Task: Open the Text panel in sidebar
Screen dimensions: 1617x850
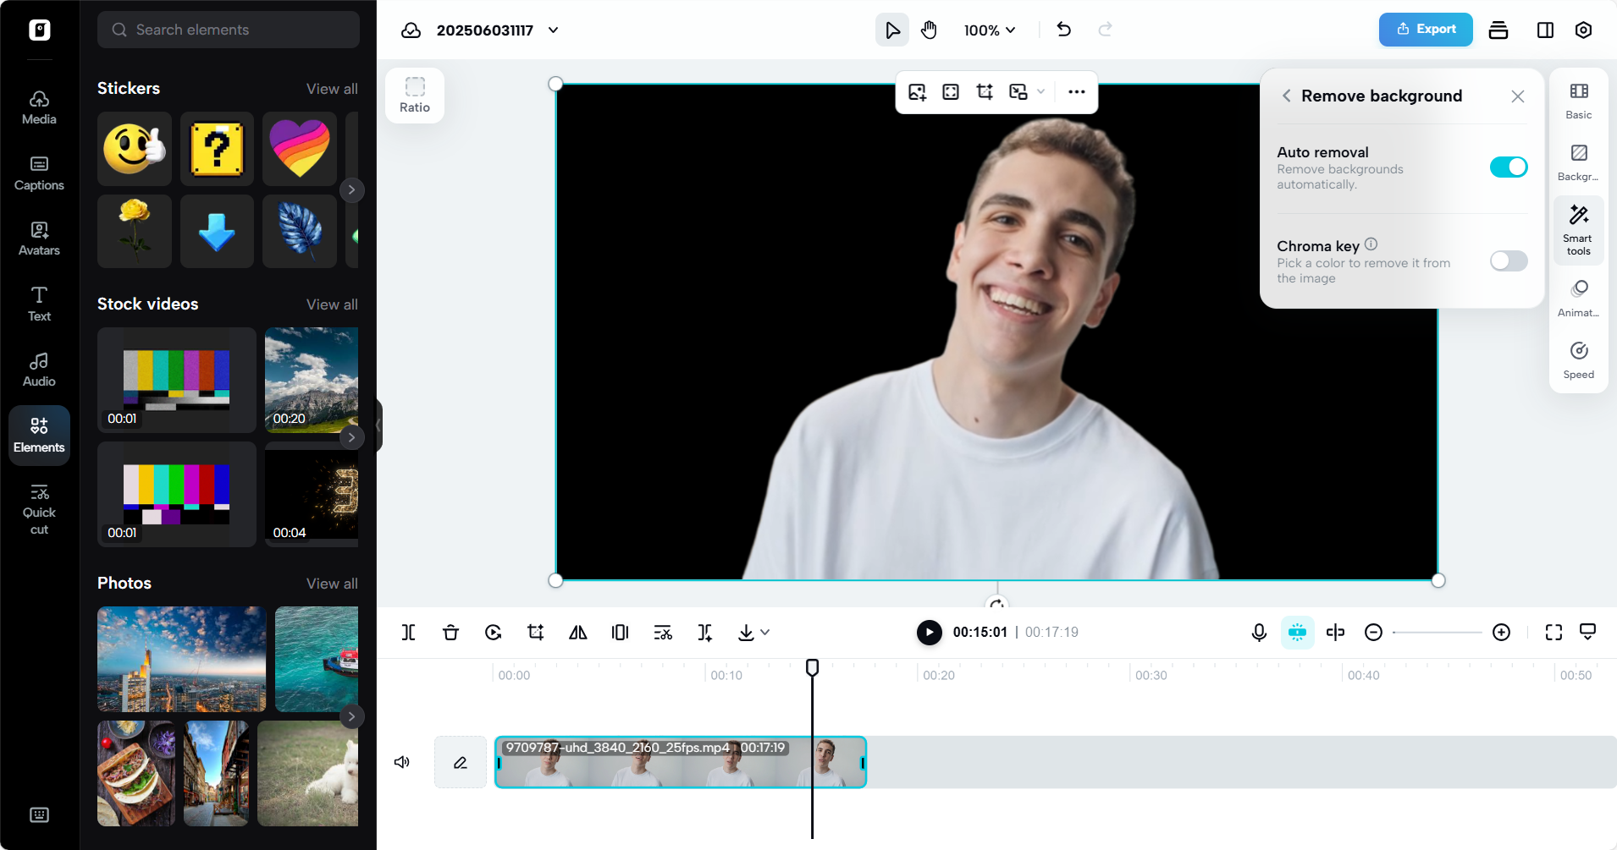Action: coord(39,303)
